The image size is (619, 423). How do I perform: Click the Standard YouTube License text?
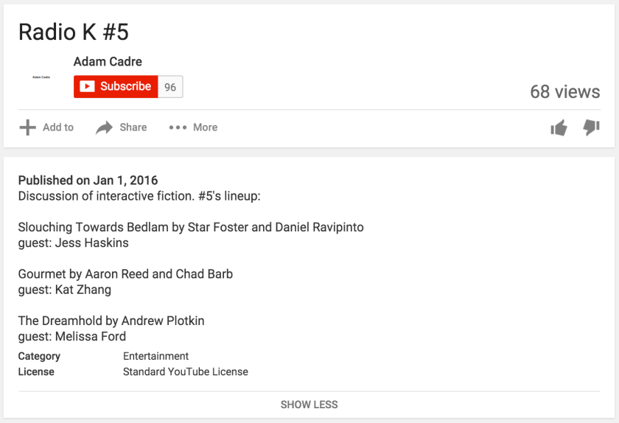(x=185, y=372)
